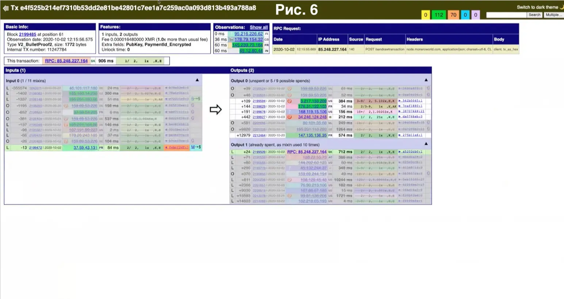This screenshot has height=299, width=564.
Task: Click clock icon in +442 output row
Action: tap(289, 117)
